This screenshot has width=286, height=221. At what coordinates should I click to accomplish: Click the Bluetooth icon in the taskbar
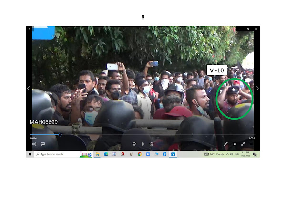[165, 154]
